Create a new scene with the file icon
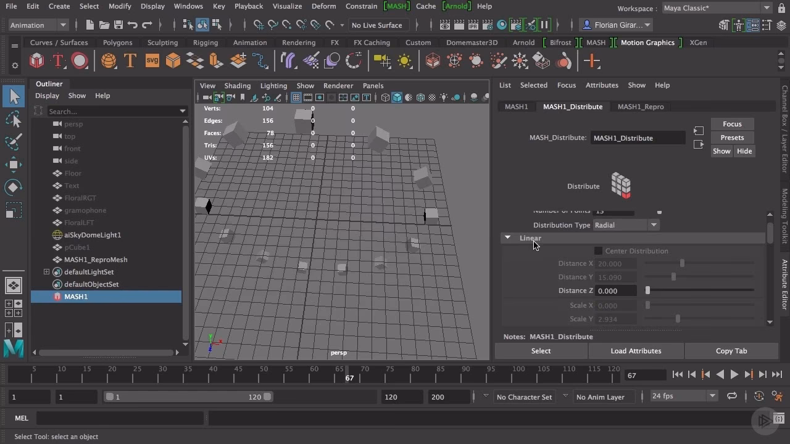This screenshot has height=444, width=790. [x=90, y=25]
